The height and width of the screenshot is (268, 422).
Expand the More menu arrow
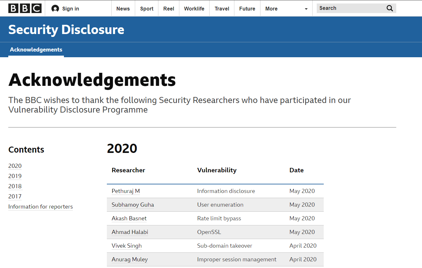click(306, 9)
